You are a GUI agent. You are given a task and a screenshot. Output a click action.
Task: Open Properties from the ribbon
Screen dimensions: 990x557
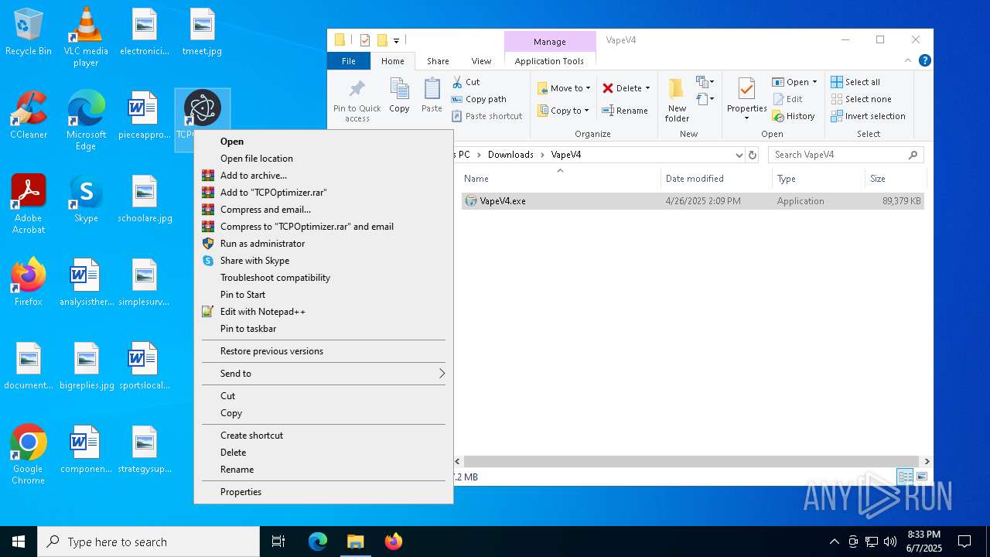point(746,100)
